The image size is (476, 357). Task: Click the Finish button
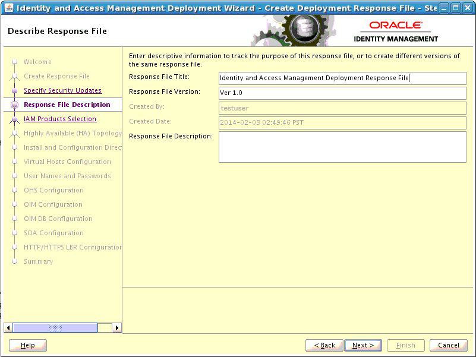click(405, 346)
